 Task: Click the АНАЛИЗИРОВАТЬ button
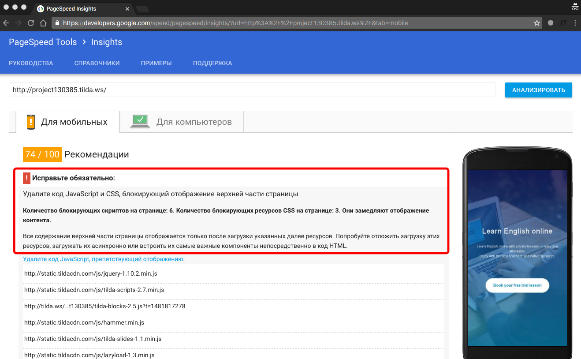click(539, 90)
